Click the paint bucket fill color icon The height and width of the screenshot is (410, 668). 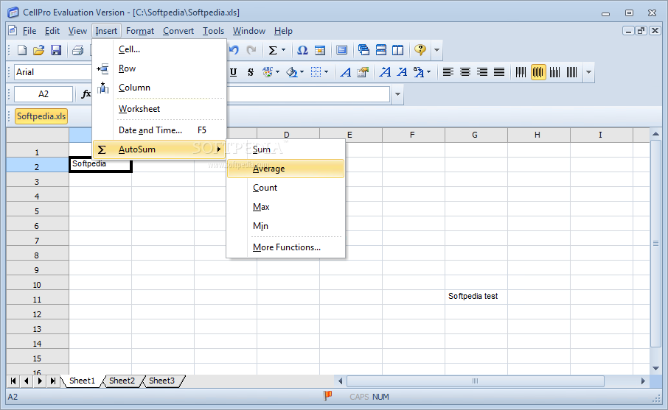coord(292,72)
